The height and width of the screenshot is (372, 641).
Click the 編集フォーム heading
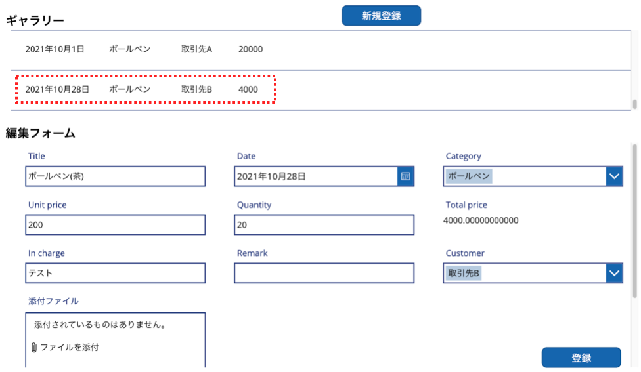click(x=41, y=133)
